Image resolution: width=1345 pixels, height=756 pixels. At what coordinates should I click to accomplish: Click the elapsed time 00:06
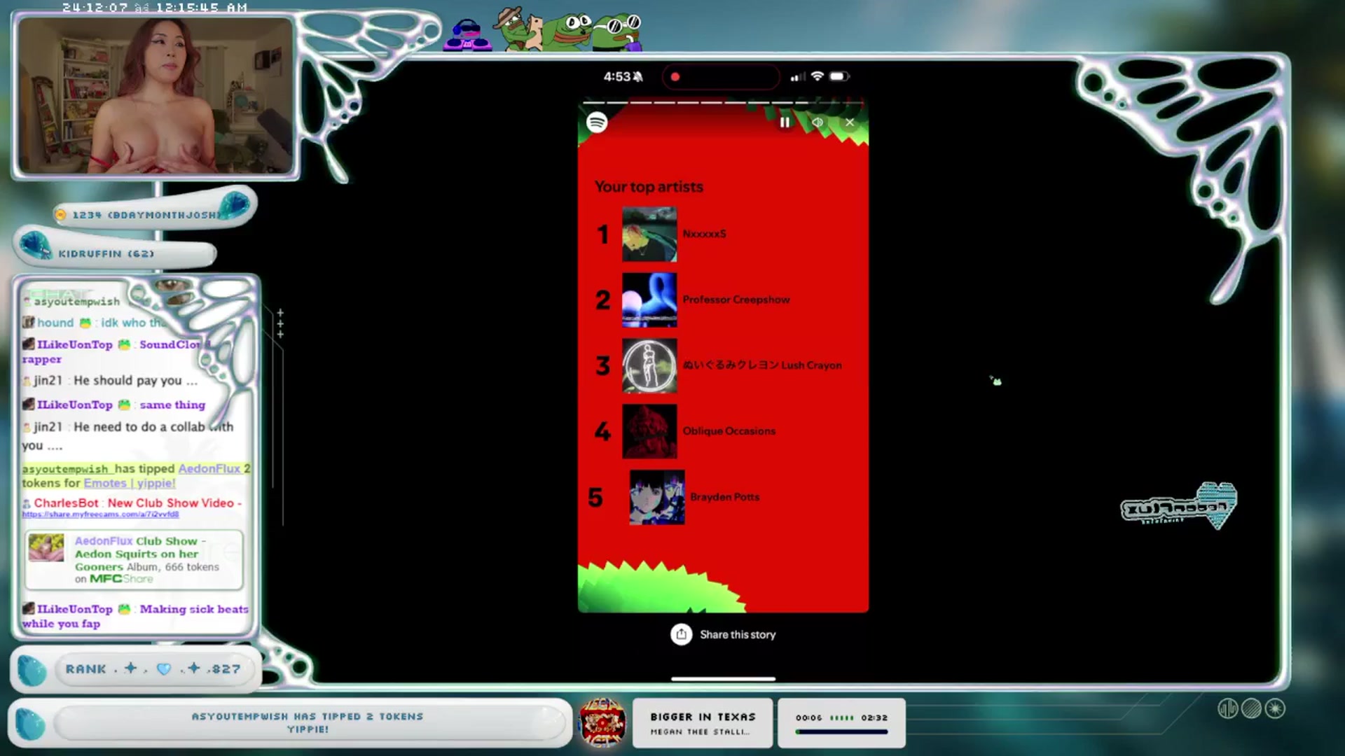click(x=809, y=717)
